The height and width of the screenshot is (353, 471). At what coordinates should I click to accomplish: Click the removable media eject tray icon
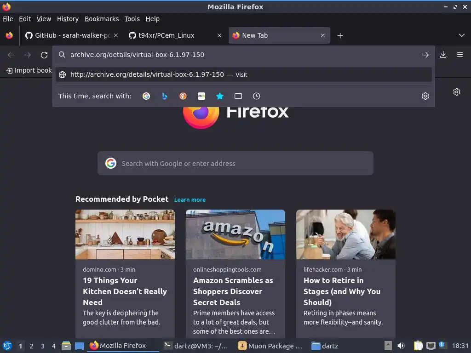(388, 346)
